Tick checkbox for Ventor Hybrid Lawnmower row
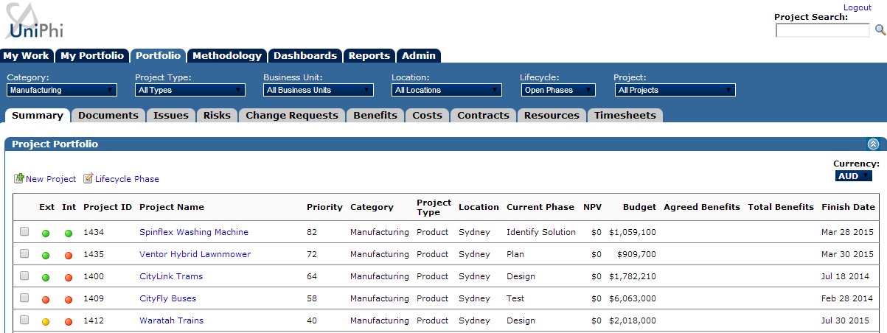887x333 pixels. 24,254
